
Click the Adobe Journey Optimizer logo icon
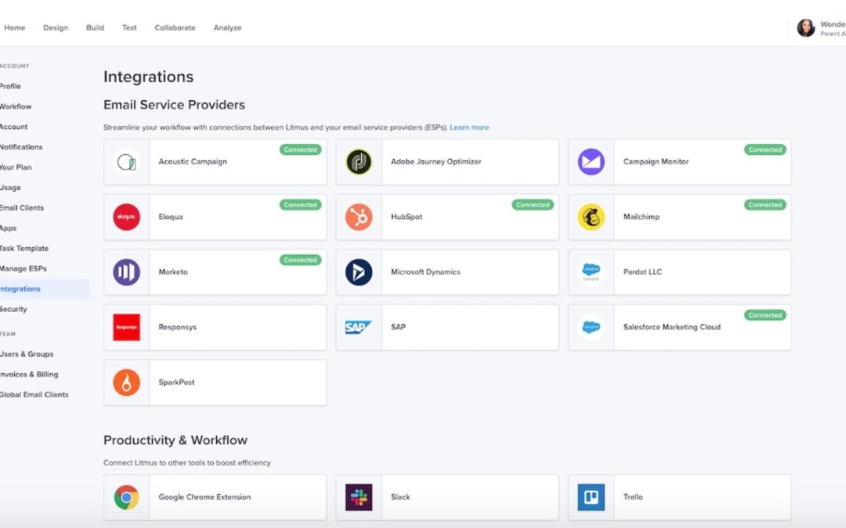click(x=359, y=162)
